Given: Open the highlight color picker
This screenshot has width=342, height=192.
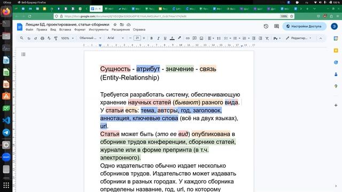Looking at the screenshot, I should pos(180,38).
